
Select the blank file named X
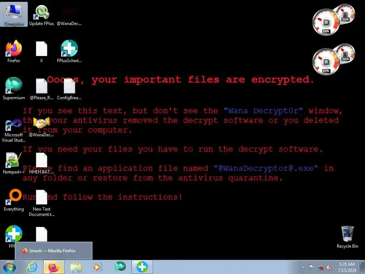click(41, 51)
